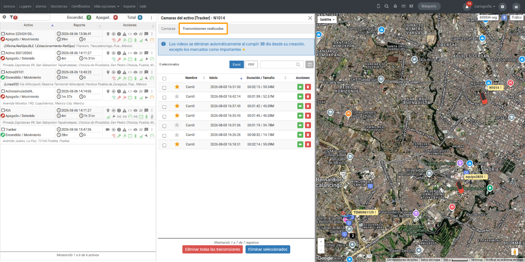Click Eliminar todas las transmisiones button
The height and width of the screenshot is (262, 525).
coord(213,249)
